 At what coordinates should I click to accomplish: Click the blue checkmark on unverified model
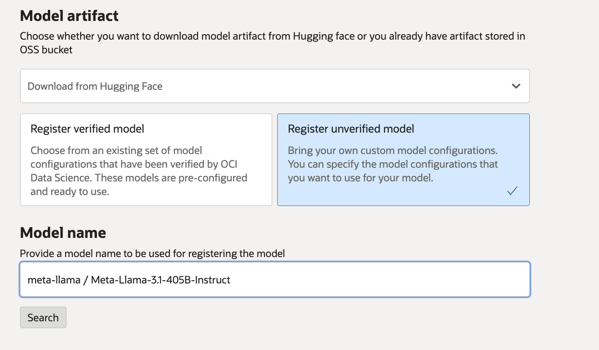(x=513, y=191)
